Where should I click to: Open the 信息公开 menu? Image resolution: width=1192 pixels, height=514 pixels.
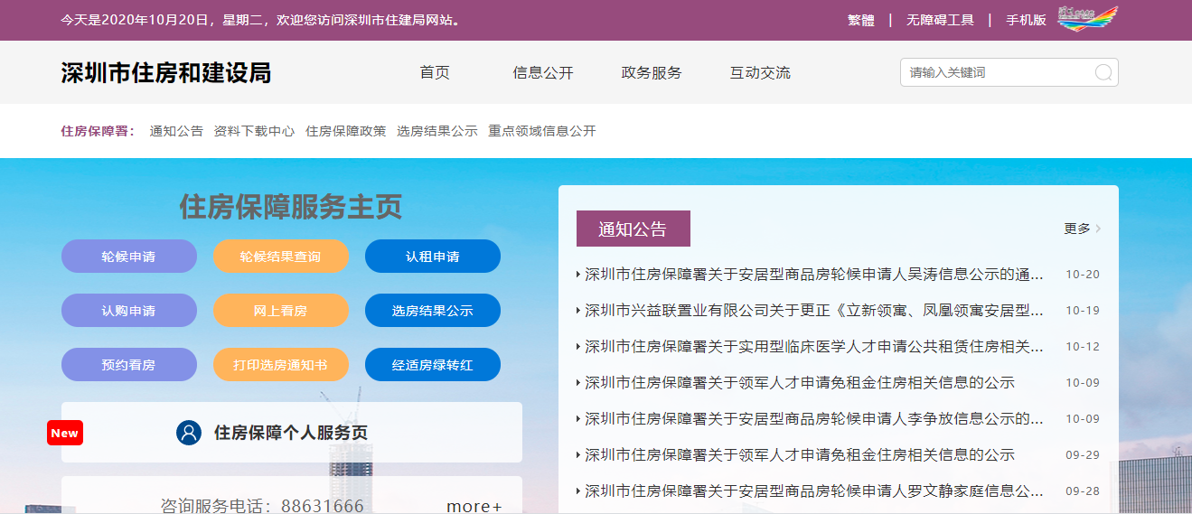click(543, 73)
